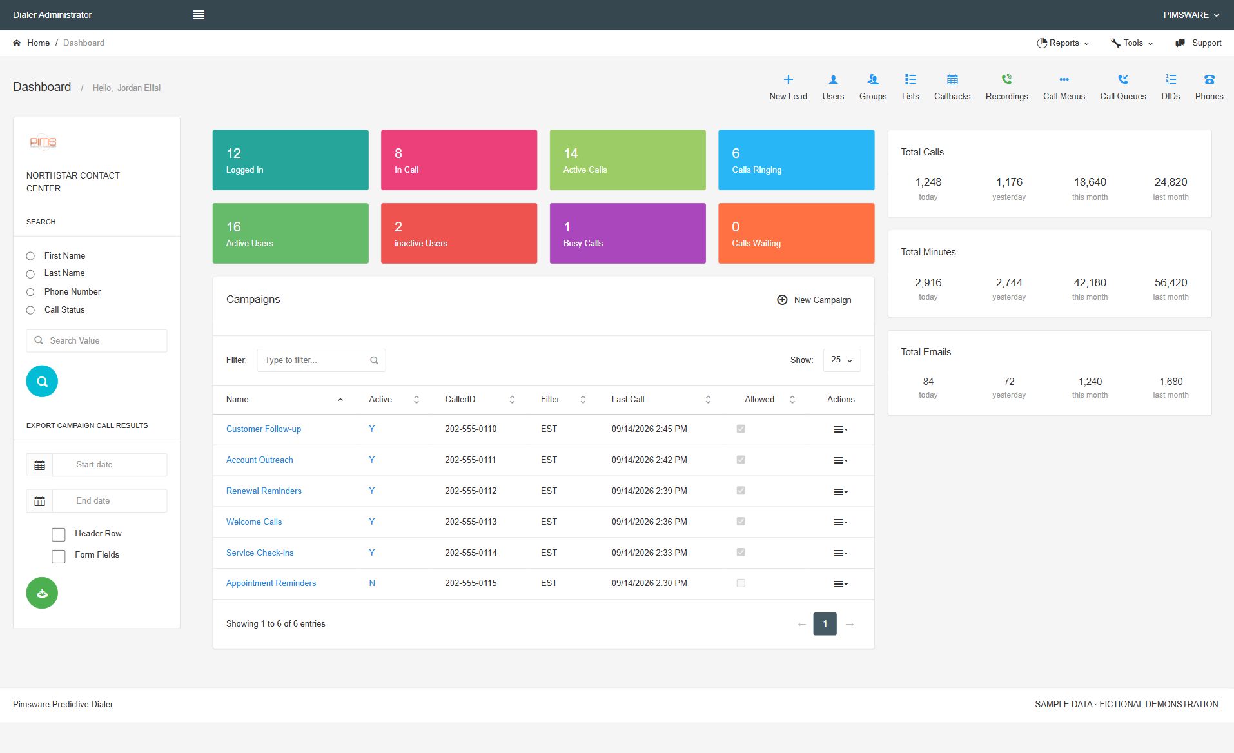This screenshot has height=753, width=1234.
Task: Expand the Reports dropdown menu
Action: pyautogui.click(x=1063, y=43)
